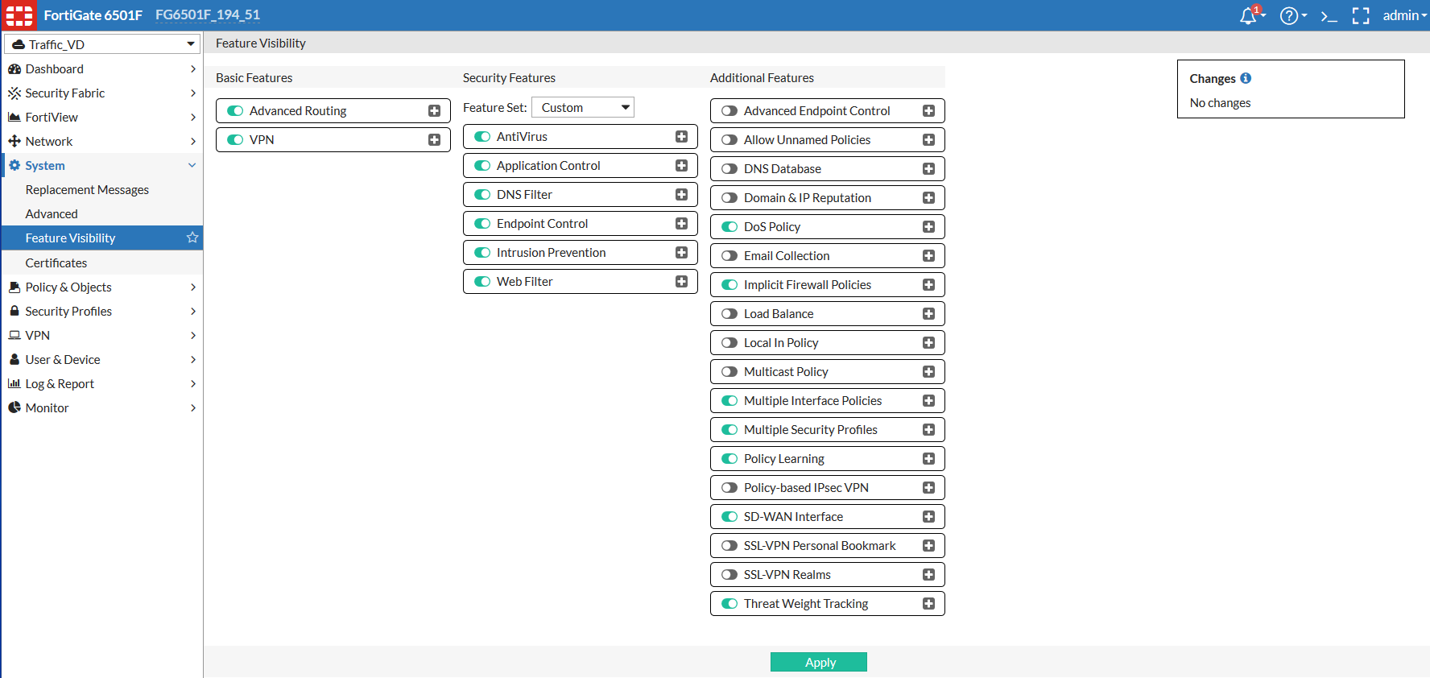Click the SSL-VPN Personal Bookmark label

(x=820, y=546)
